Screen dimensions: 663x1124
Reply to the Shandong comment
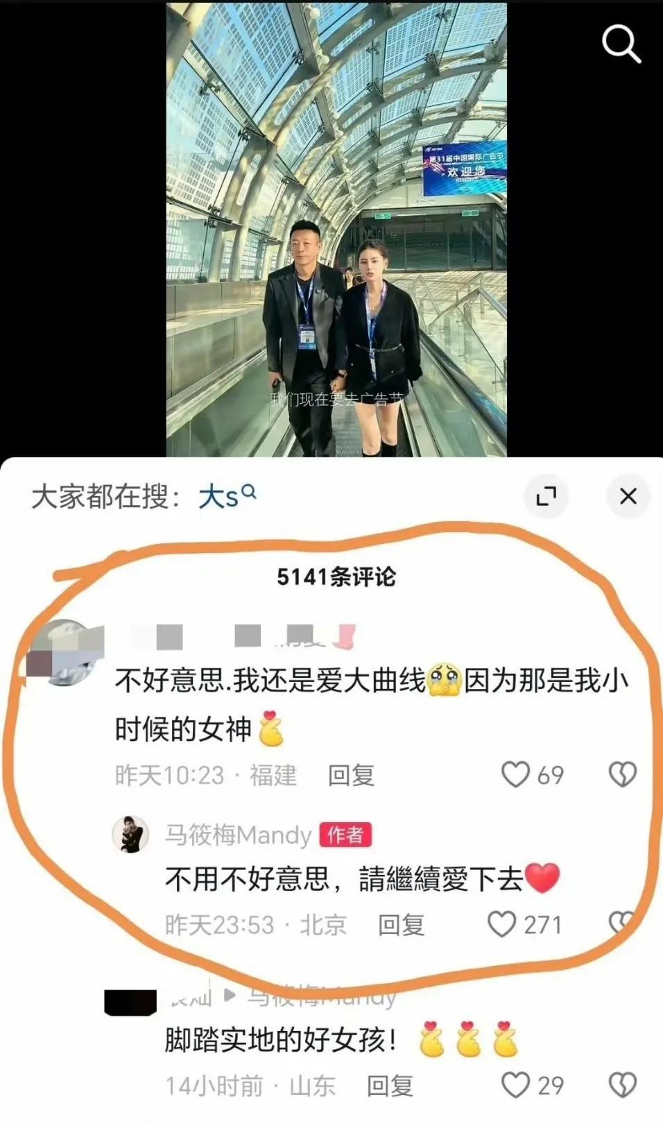tap(390, 1086)
